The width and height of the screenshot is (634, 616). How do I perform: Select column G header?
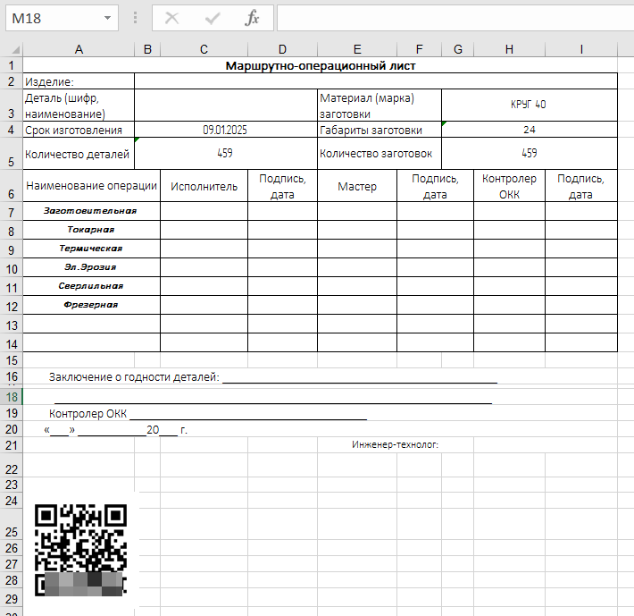[x=458, y=49]
